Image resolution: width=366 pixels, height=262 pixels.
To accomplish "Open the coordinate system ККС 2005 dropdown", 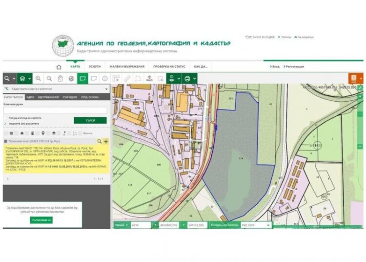I will click(256, 225).
